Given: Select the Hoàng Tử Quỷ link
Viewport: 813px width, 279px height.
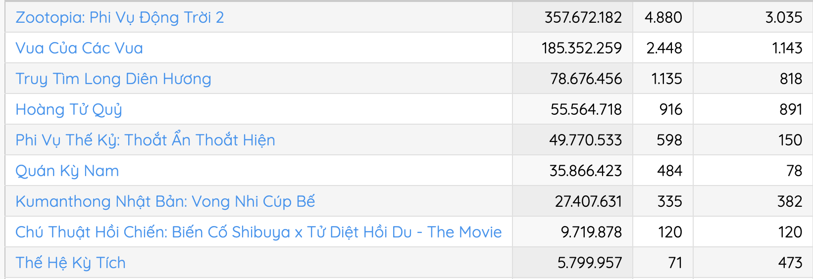Looking at the screenshot, I should click(69, 110).
